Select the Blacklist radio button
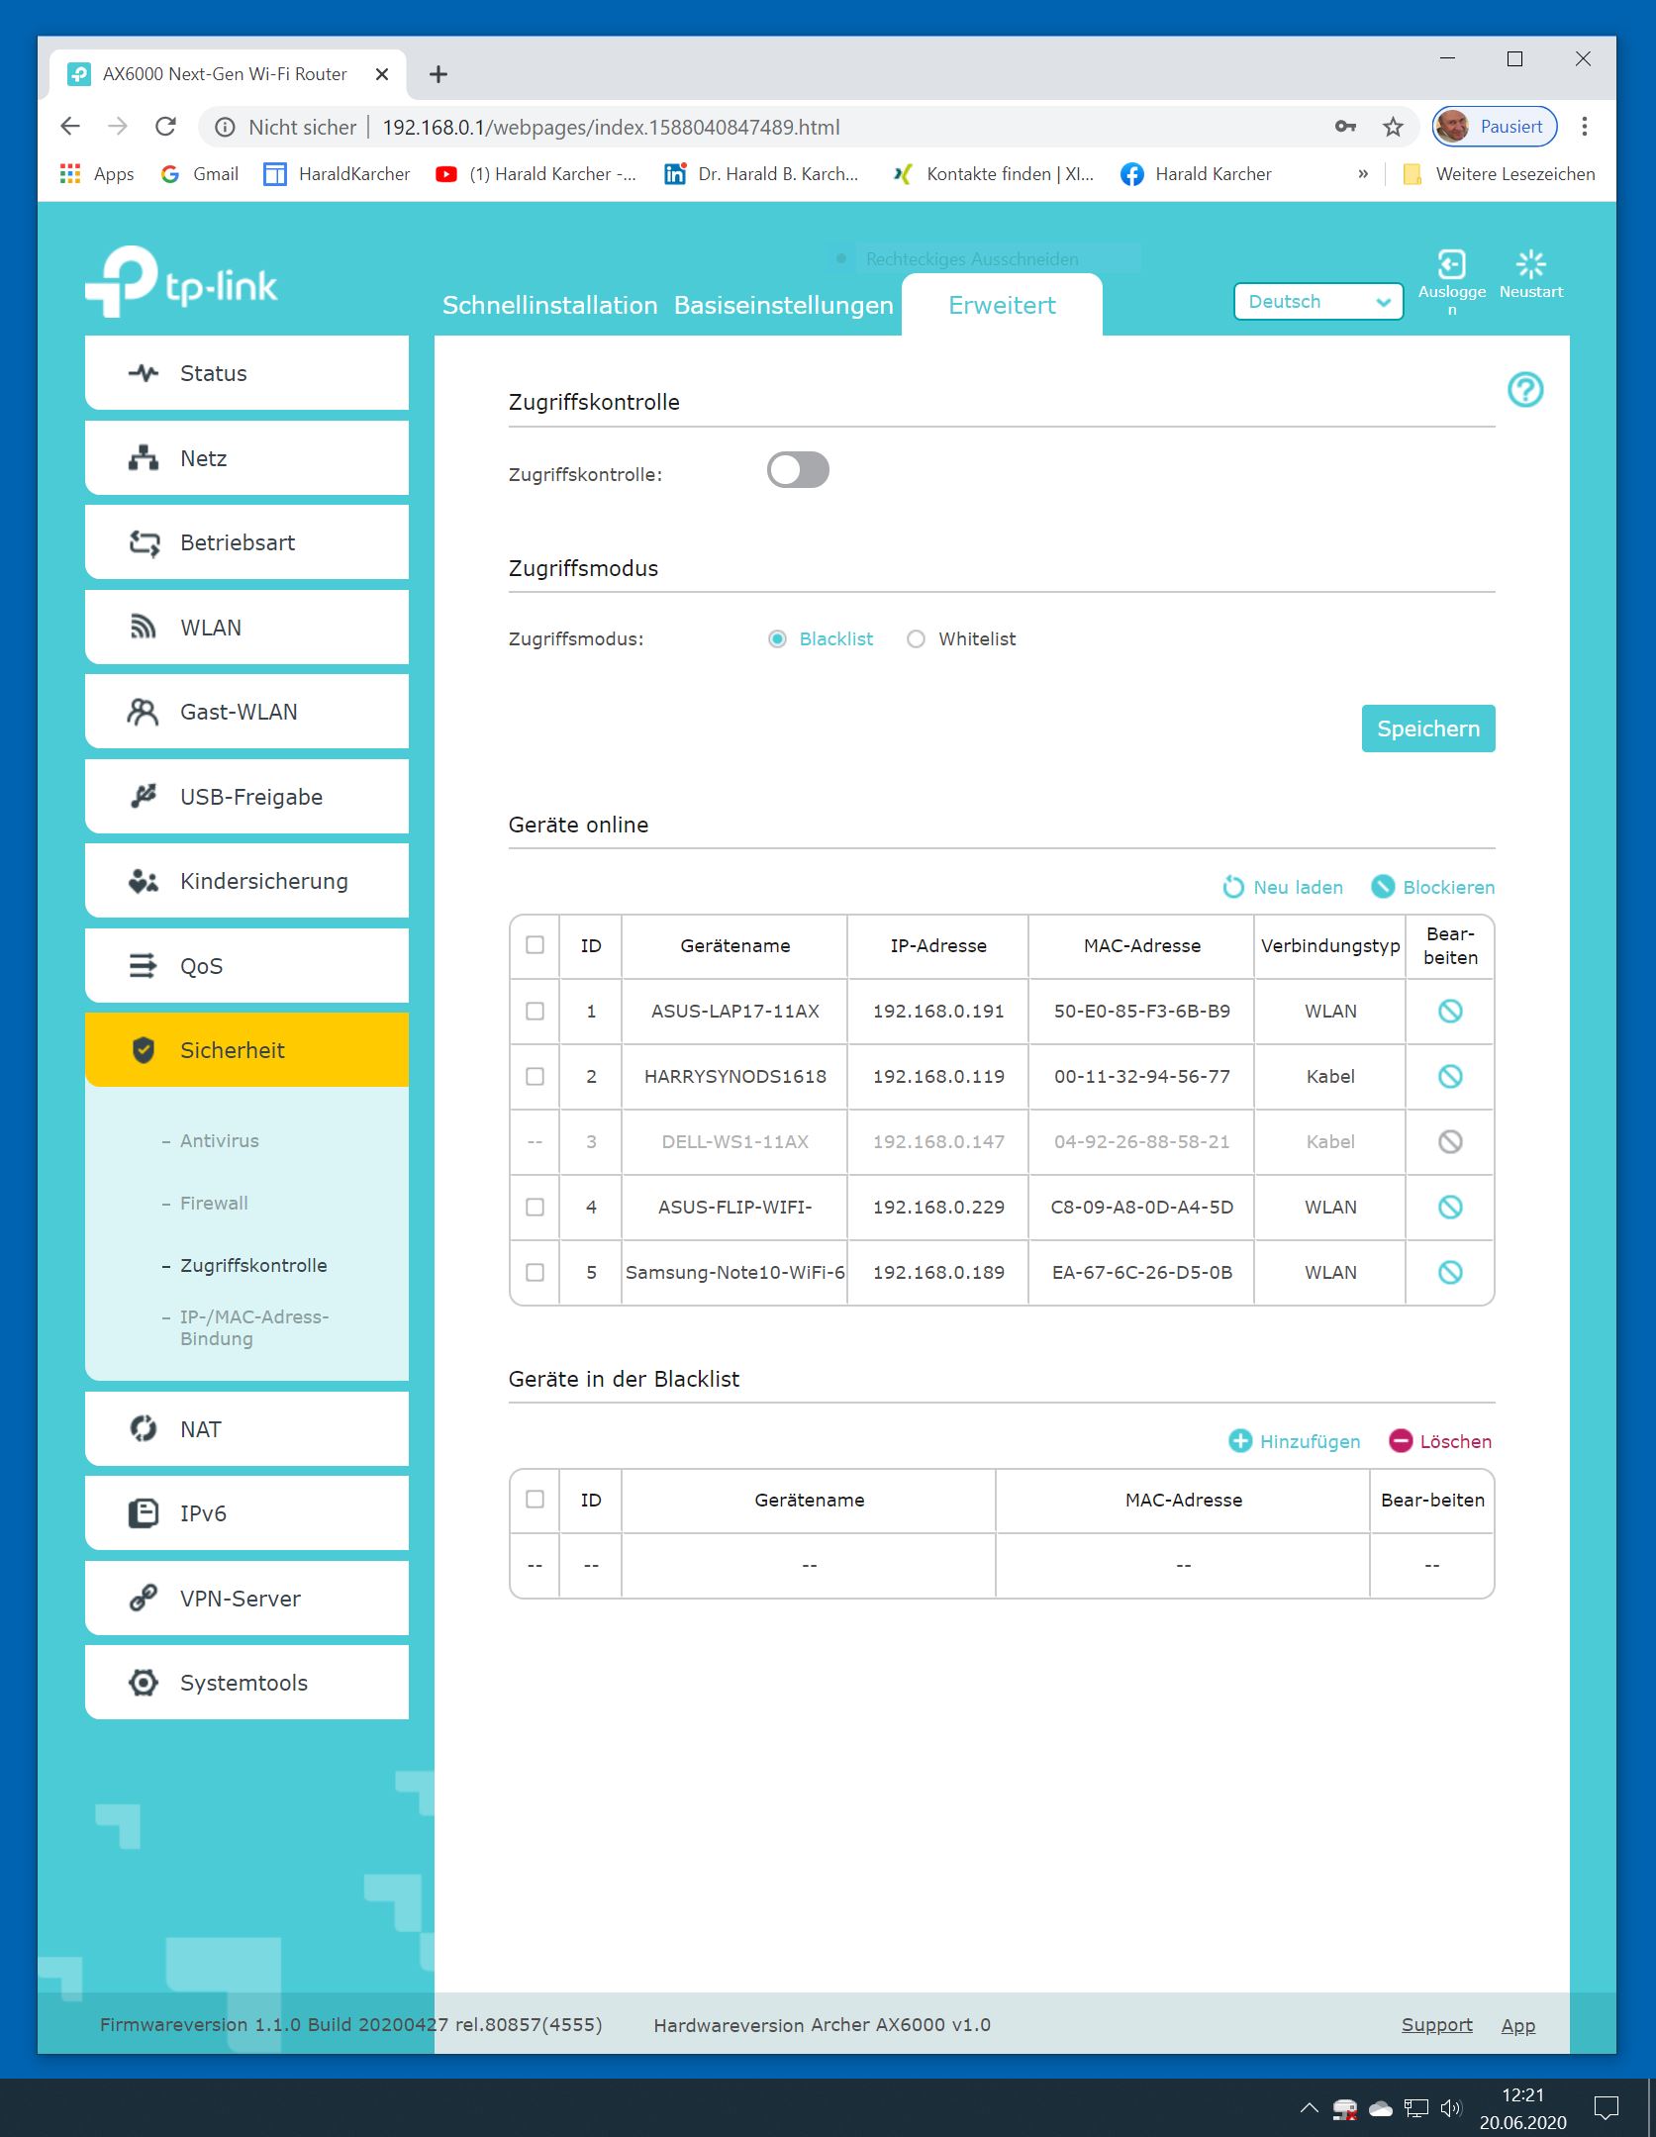 [x=778, y=638]
